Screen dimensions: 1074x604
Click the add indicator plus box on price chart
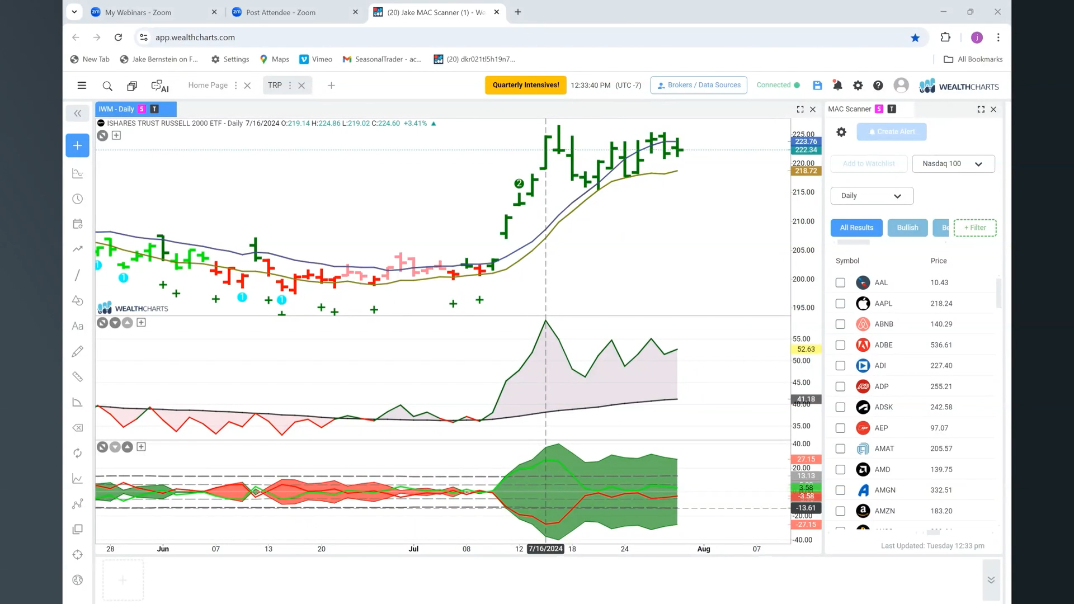[116, 135]
